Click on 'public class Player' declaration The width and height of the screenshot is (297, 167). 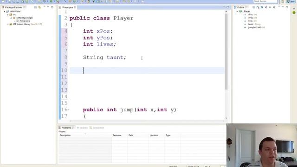(101, 18)
